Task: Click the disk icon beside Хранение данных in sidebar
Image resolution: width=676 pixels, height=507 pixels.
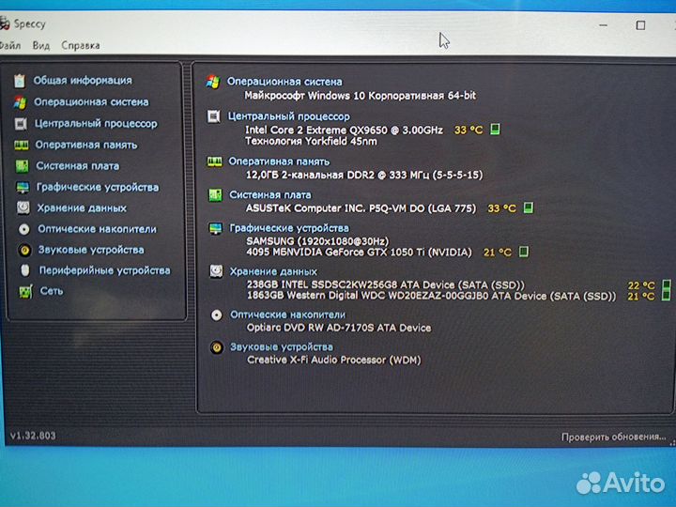Action: tap(23, 208)
